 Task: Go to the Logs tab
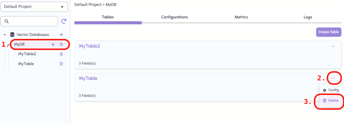click(x=308, y=17)
